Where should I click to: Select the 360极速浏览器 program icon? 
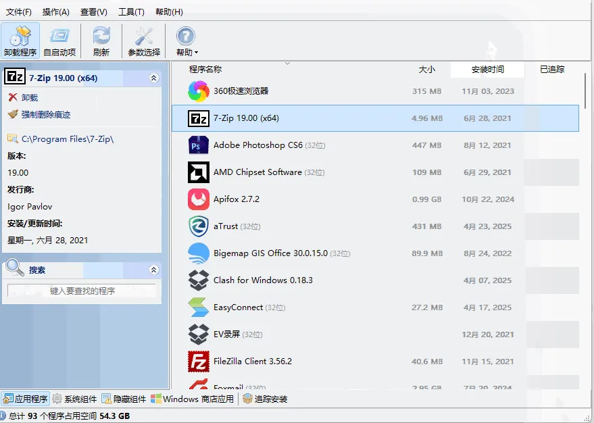click(x=199, y=91)
